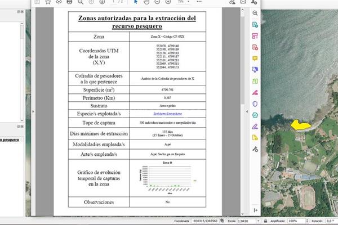Screen dimensions: 338x225
Task: Click the PDF scrollbar down arrow
Action: [242, 214]
